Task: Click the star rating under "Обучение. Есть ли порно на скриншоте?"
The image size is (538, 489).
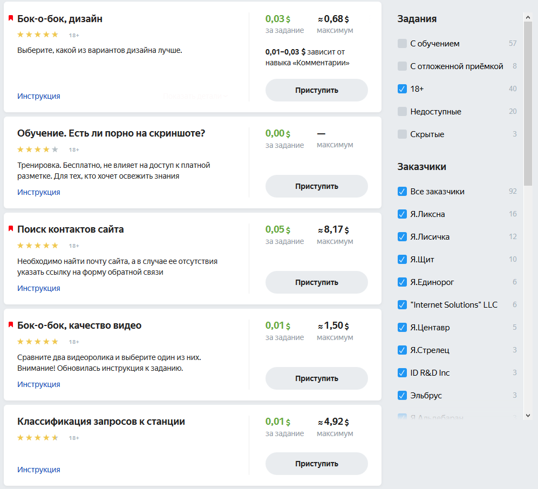Action: pyautogui.click(x=38, y=150)
